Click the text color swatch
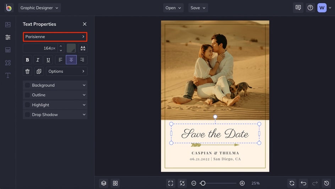This screenshot has width=335, height=189. tap(71, 48)
